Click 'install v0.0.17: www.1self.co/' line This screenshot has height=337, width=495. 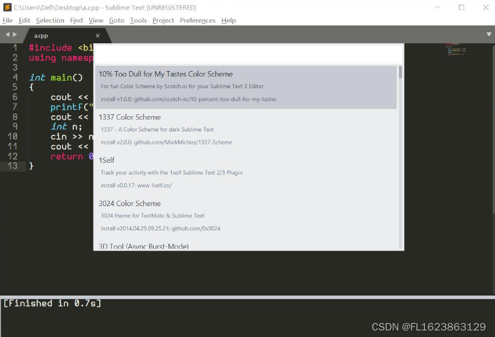pos(136,185)
